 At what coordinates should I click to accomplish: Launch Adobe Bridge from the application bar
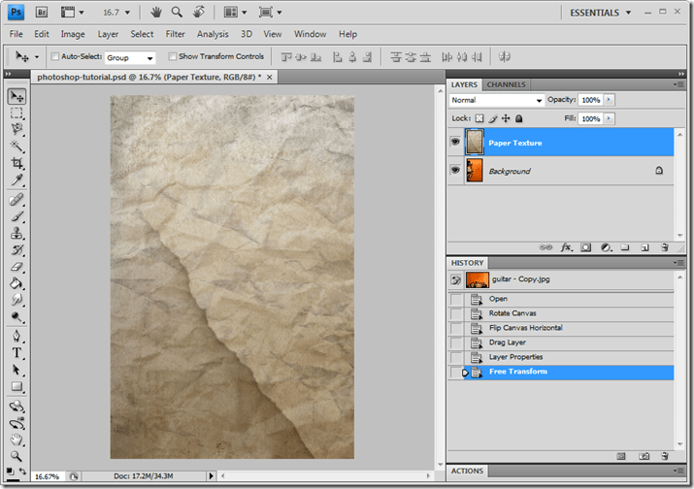(42, 13)
